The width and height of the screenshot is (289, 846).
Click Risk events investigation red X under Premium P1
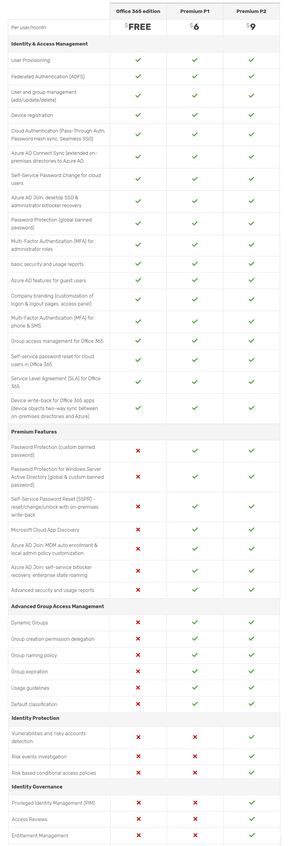(x=195, y=757)
